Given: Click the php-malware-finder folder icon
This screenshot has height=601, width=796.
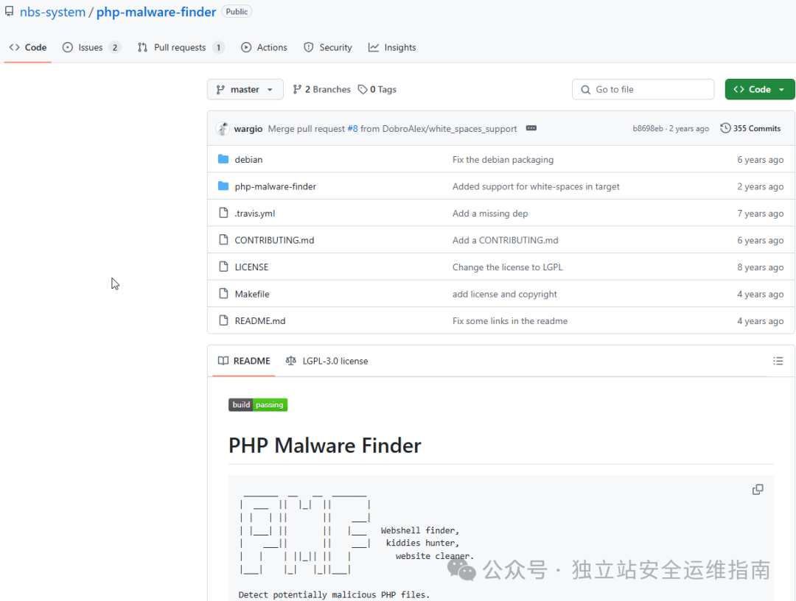Looking at the screenshot, I should tap(223, 186).
